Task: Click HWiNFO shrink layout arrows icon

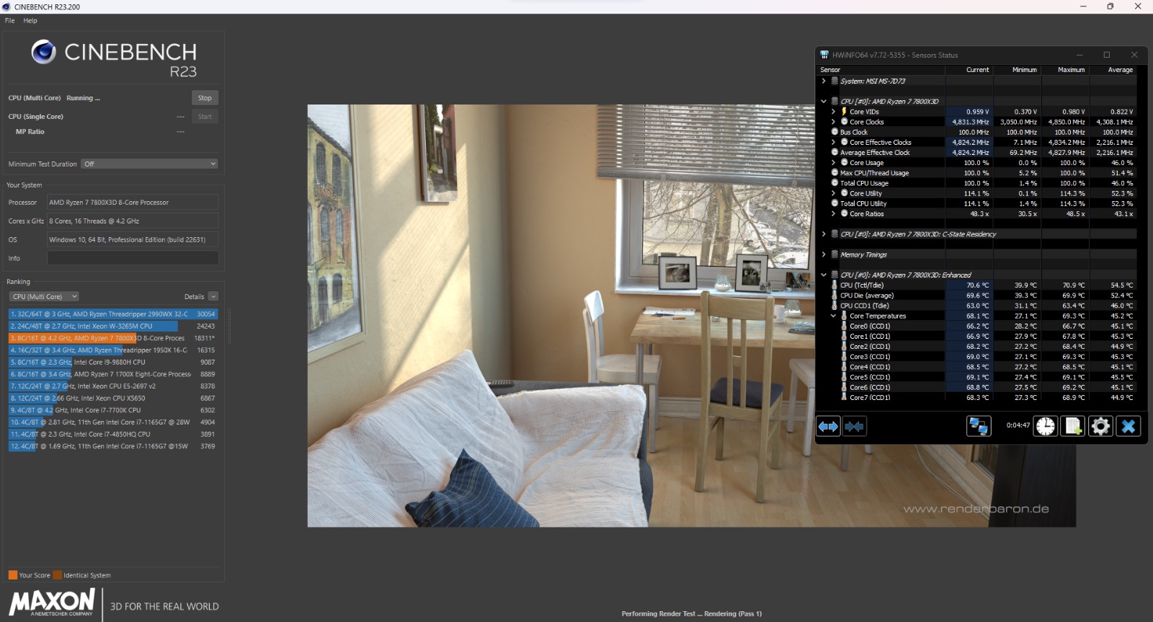Action: (x=854, y=427)
